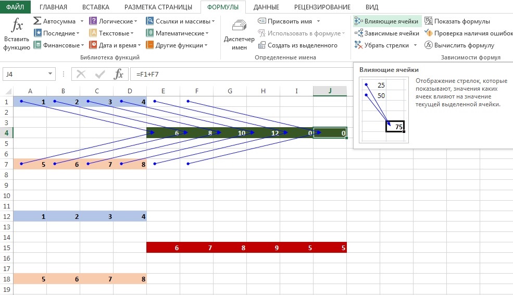Select column header G
Screen dimensions: 513x295
point(230,91)
